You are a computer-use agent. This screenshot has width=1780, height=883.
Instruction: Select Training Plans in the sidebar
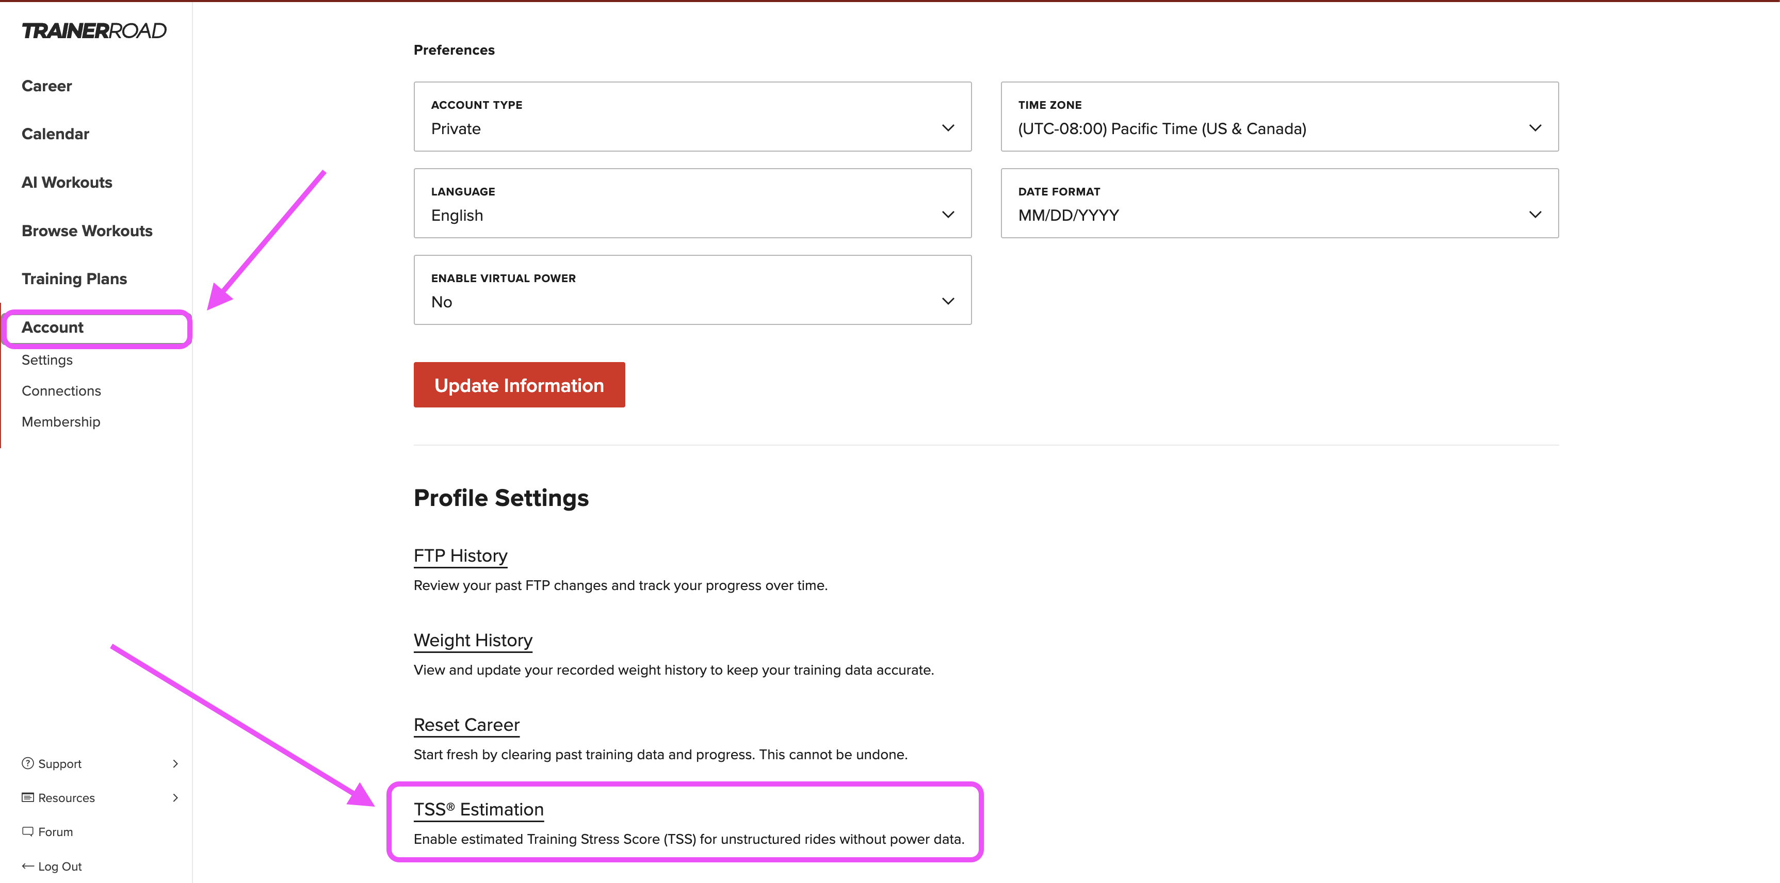coord(75,279)
